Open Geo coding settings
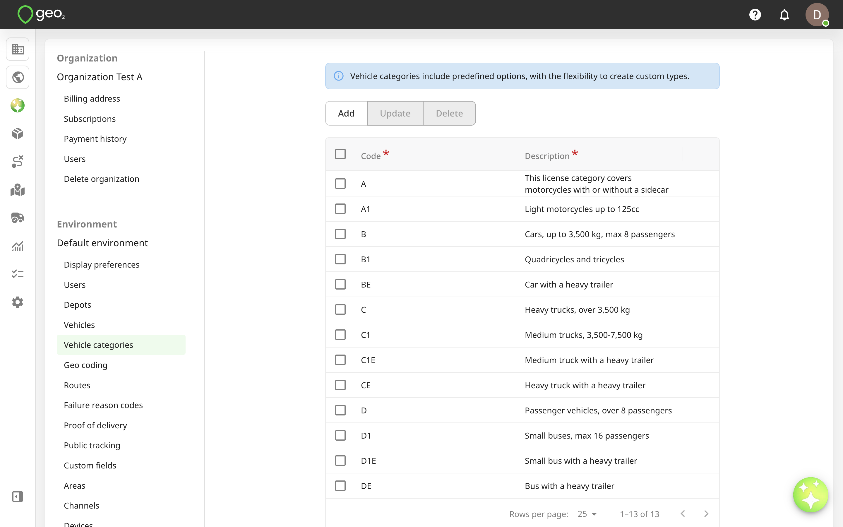This screenshot has width=843, height=527. pyautogui.click(x=85, y=365)
